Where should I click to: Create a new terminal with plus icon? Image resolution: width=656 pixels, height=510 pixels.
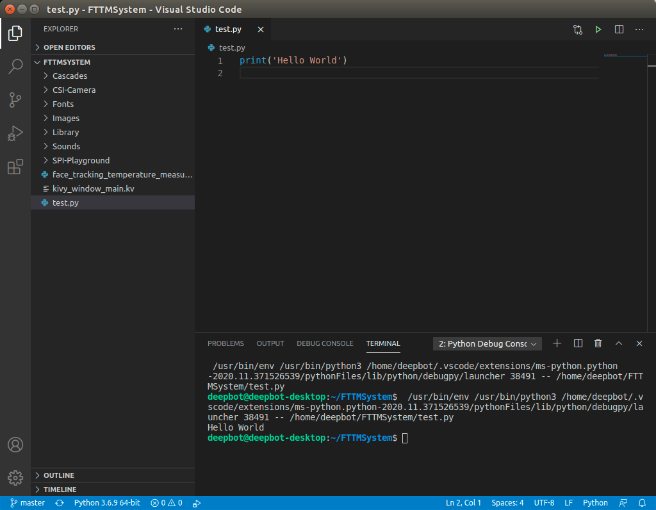point(557,343)
